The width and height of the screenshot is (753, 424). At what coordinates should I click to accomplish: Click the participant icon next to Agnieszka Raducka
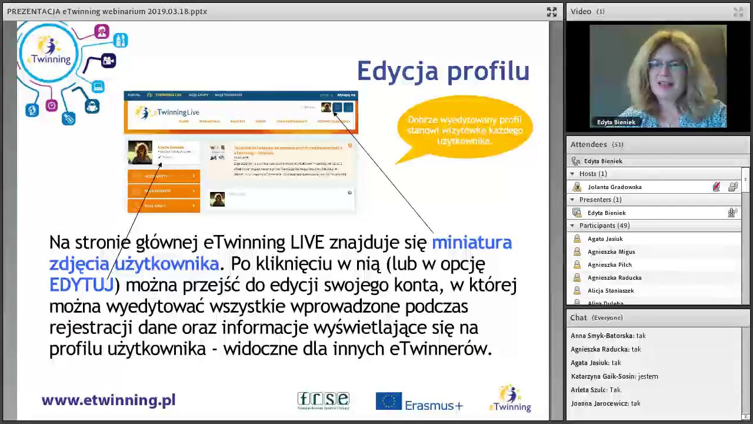pyautogui.click(x=577, y=277)
